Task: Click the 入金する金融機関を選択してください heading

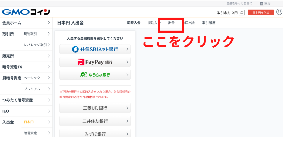Action: click(95, 38)
